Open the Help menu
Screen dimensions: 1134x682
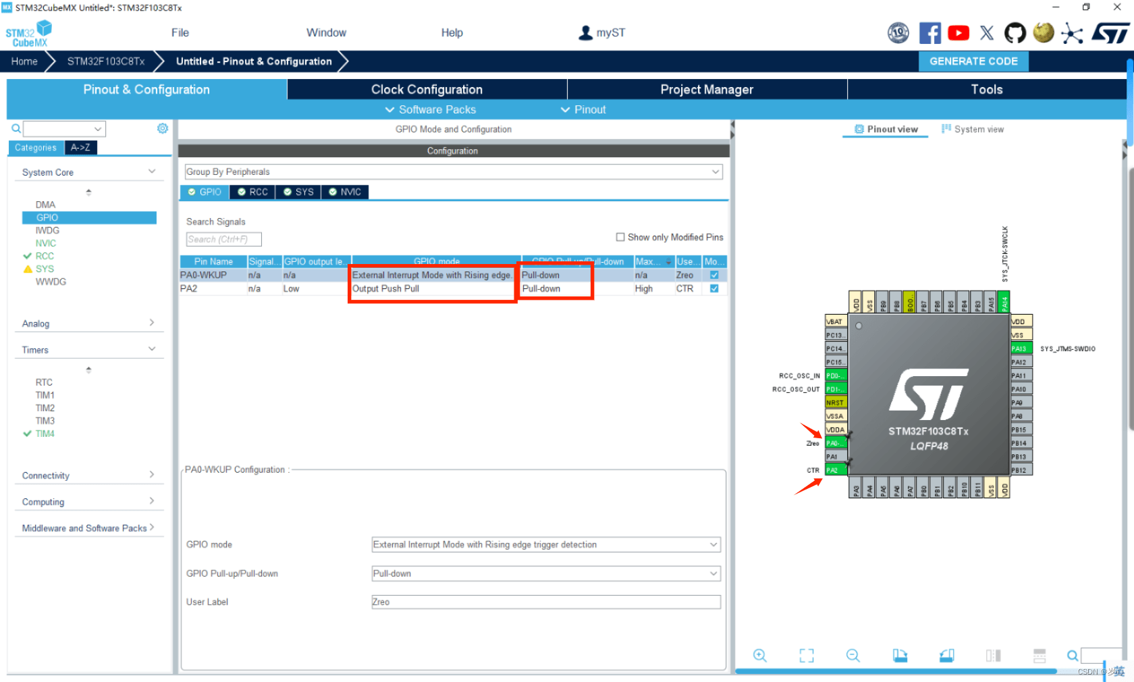(x=452, y=32)
